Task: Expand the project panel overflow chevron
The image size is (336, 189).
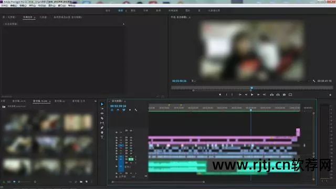Action: coord(96,101)
